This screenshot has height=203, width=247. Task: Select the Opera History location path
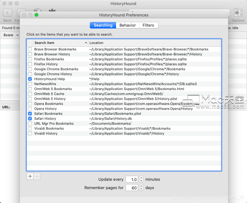point(141,109)
